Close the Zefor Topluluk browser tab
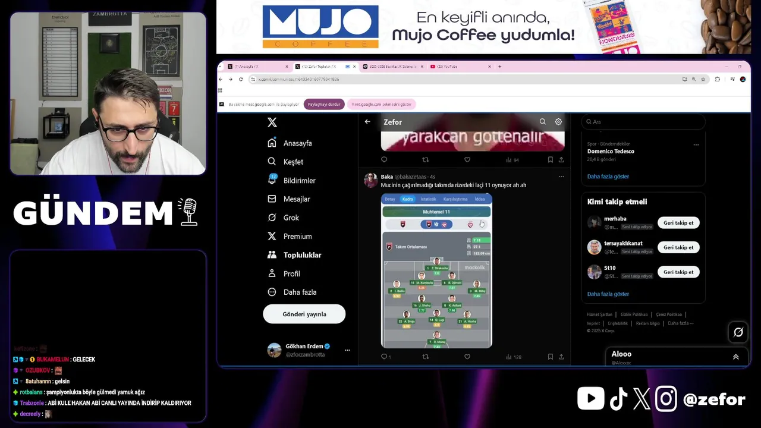 coord(354,67)
